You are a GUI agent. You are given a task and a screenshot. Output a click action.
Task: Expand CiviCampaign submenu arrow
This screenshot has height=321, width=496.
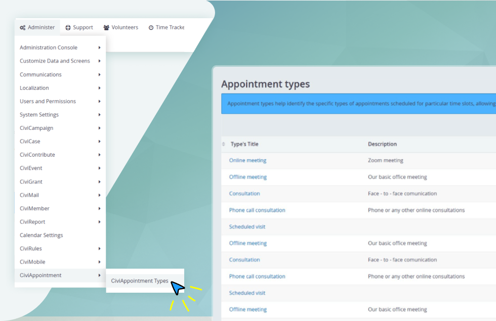[99, 128]
